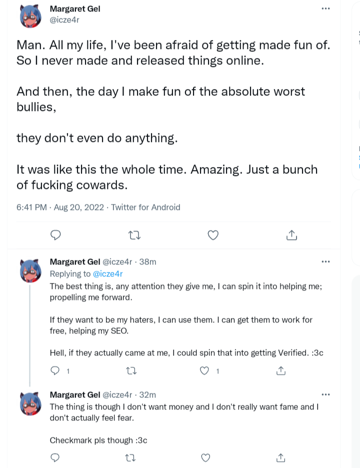This screenshot has height=468, width=360.
Task: Retweet the 32m Checkmark tweet
Action: 130,457
